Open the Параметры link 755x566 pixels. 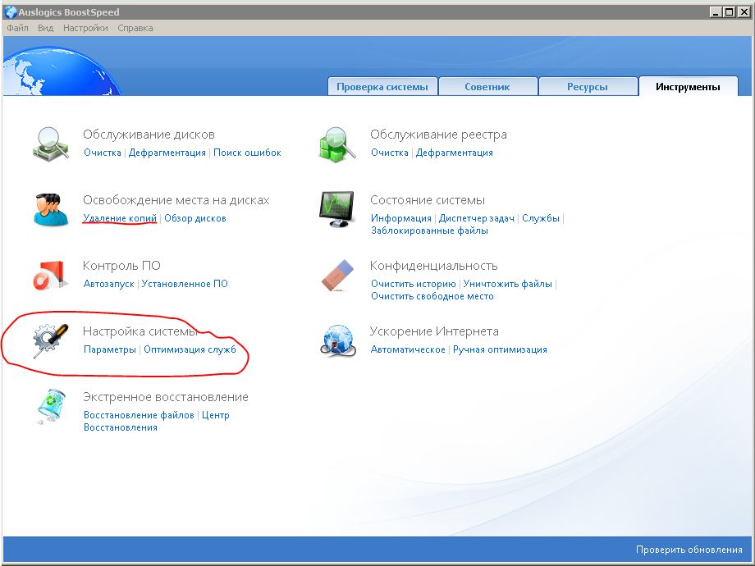click(110, 349)
